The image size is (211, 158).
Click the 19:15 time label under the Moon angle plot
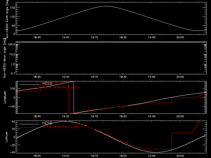94,77
